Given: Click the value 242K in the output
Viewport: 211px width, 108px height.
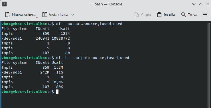Looking at the screenshot, I should [45, 72].
